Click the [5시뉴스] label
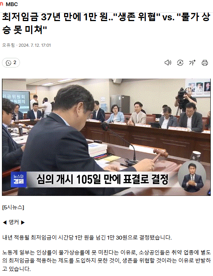This screenshot has width=213, height=276. coord(13,207)
